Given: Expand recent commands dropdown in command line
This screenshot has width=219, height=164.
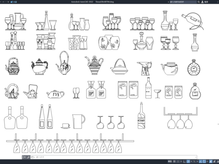Looking at the screenshot, I should (x=33, y=157).
